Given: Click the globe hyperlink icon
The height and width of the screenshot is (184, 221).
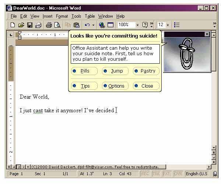Looking at the screenshot, I should point(102,25).
